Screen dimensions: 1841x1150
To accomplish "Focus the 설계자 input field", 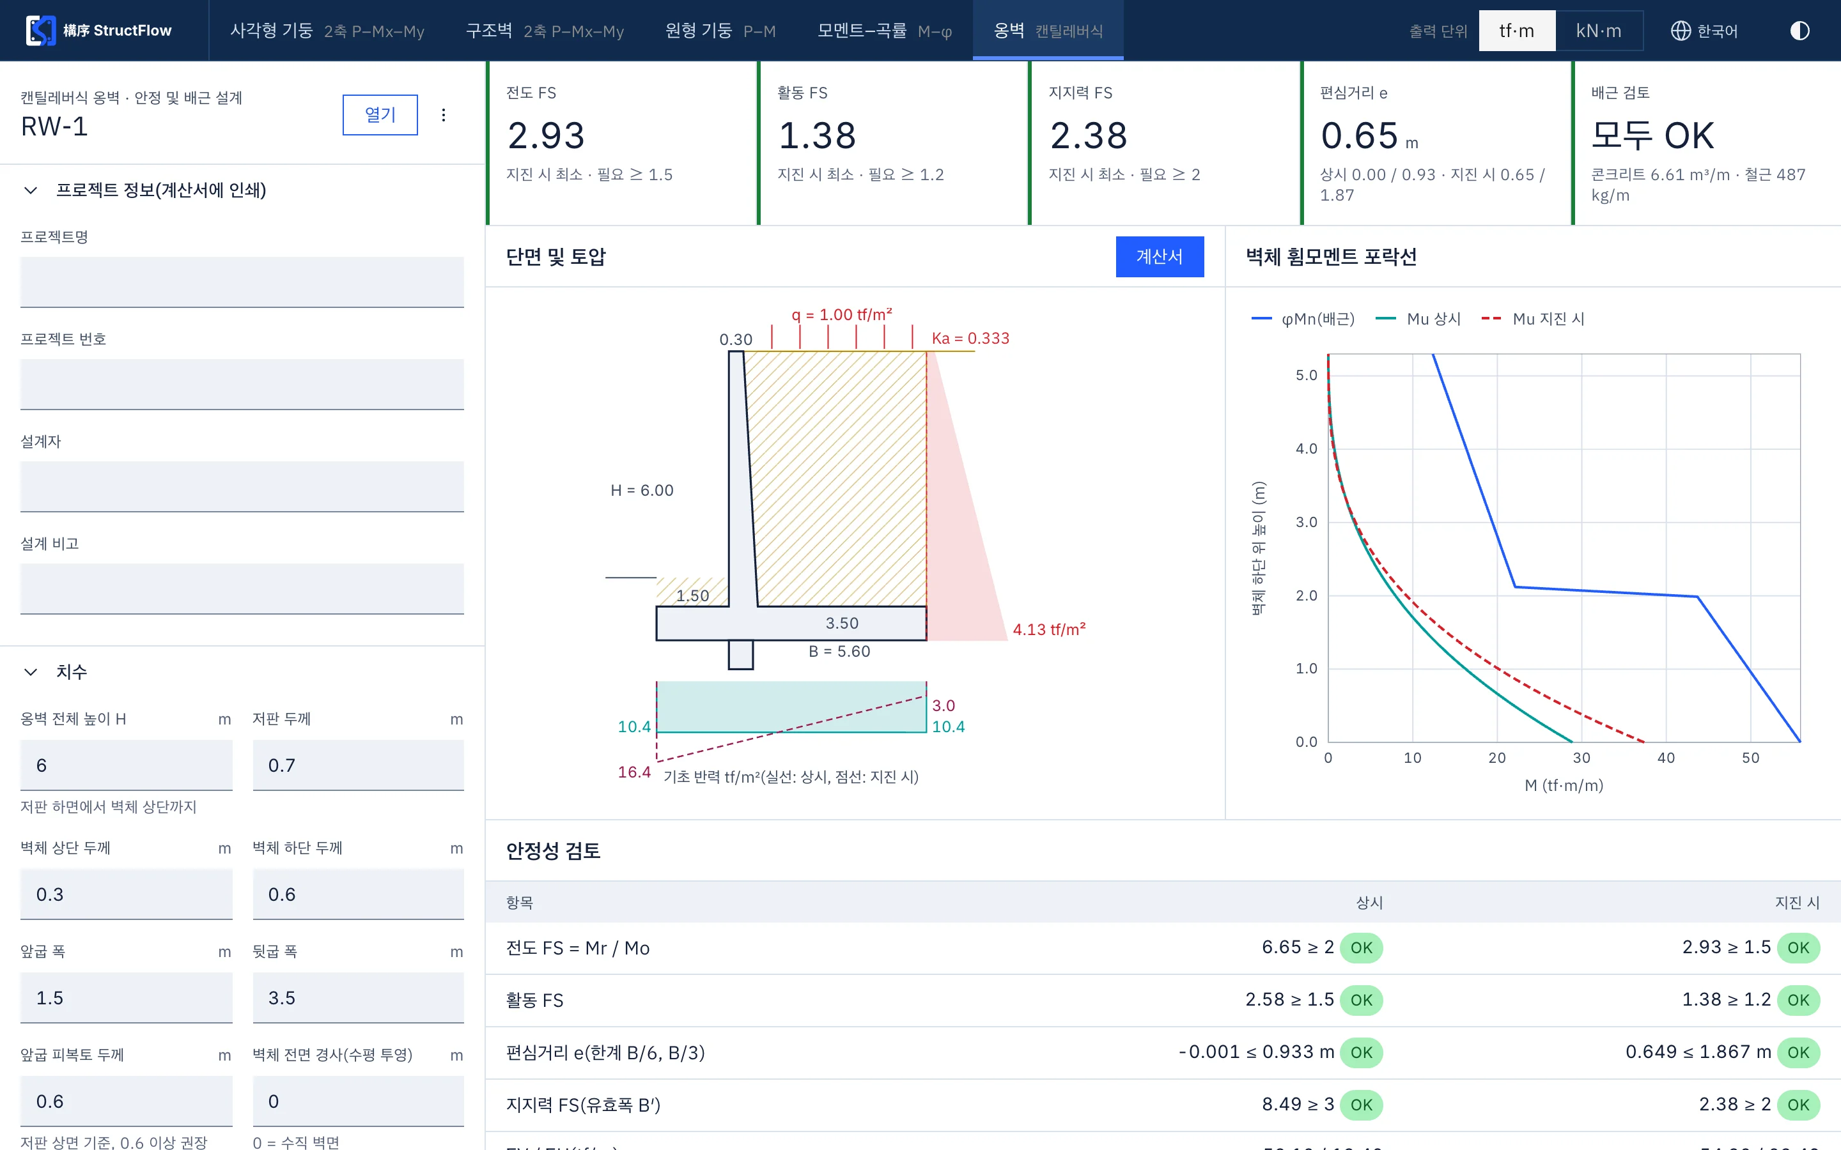I will (x=242, y=487).
